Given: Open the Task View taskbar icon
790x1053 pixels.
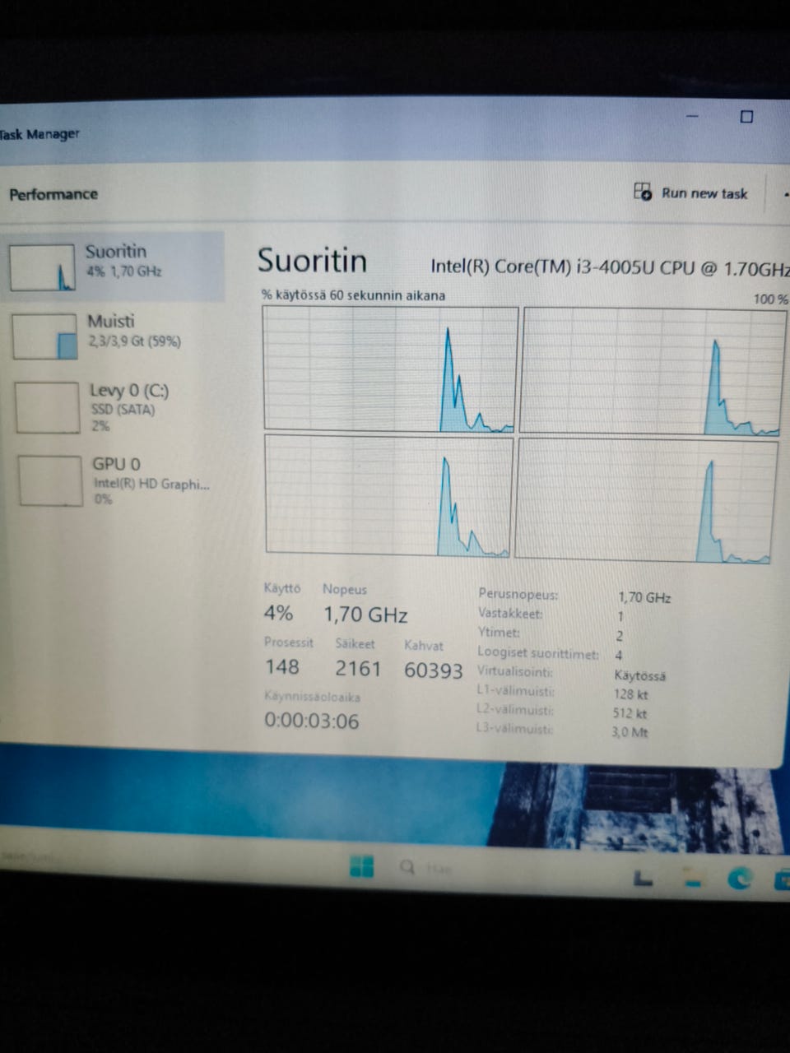Looking at the screenshot, I should (x=643, y=878).
